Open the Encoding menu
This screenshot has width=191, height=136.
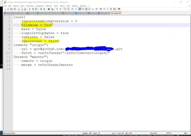point(30,6)
